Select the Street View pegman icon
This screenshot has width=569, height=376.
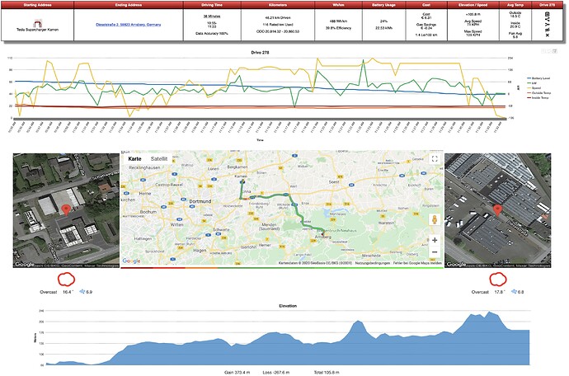(x=435, y=220)
